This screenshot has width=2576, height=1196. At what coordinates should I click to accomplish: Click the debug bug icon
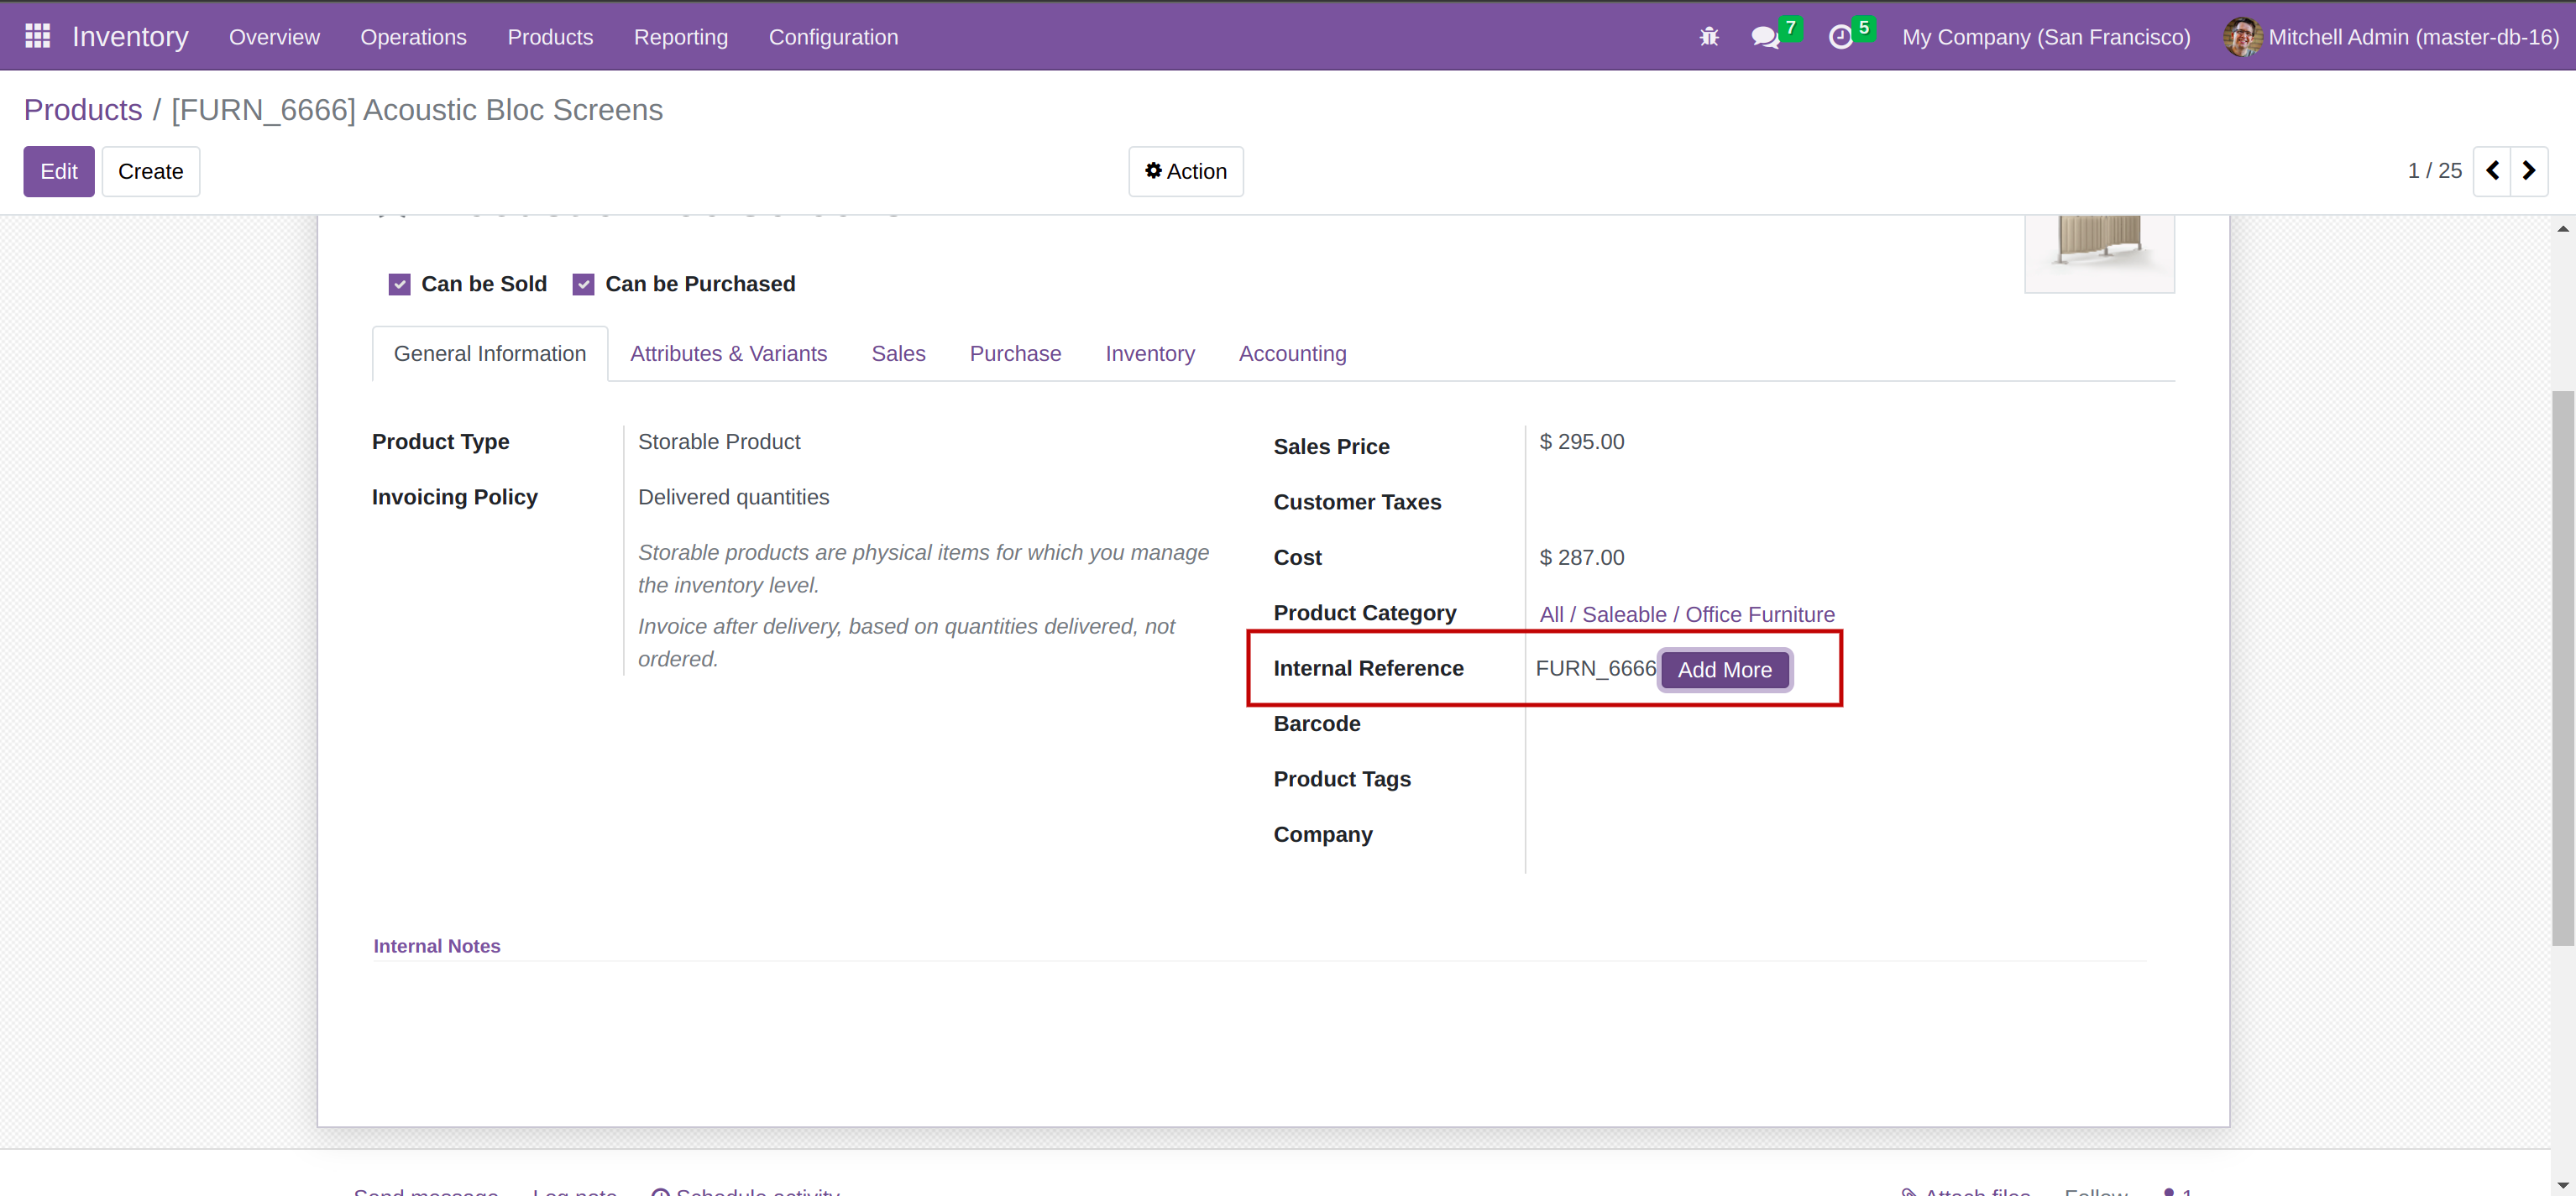[1709, 37]
